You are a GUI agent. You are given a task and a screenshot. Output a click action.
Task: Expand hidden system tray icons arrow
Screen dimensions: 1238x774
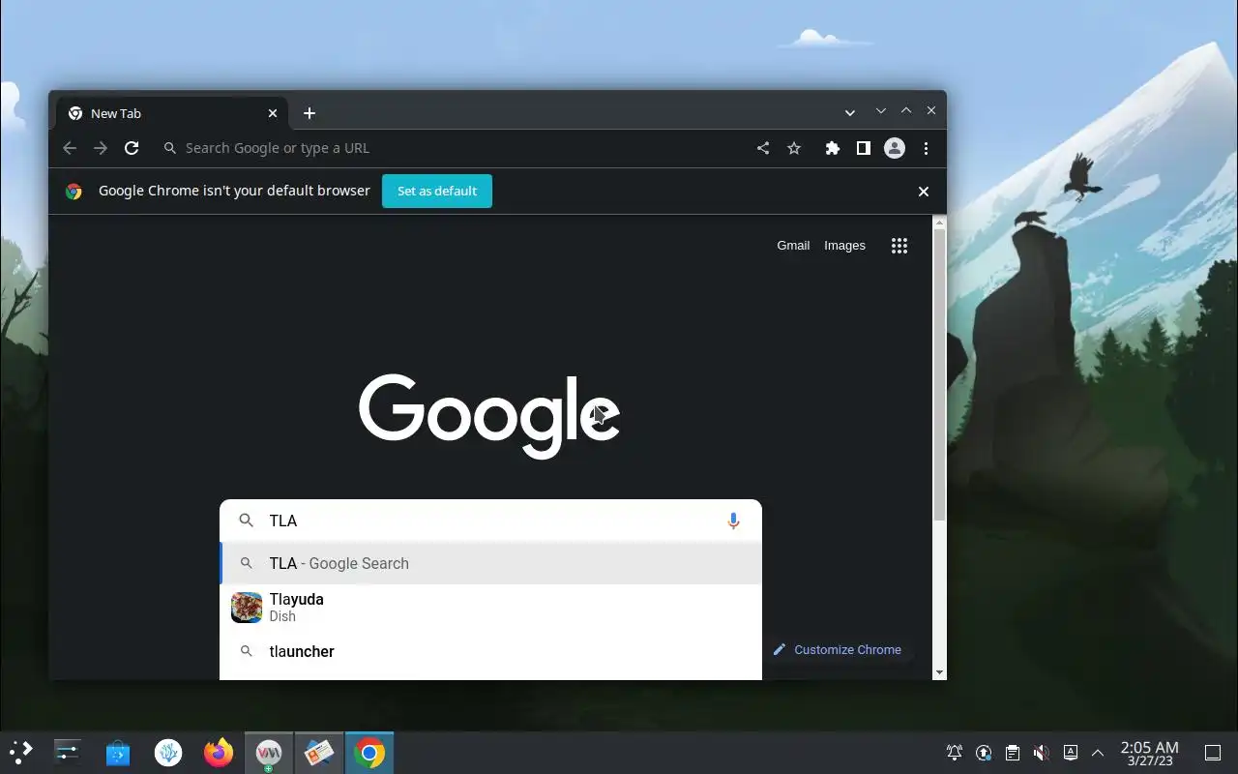click(1098, 753)
